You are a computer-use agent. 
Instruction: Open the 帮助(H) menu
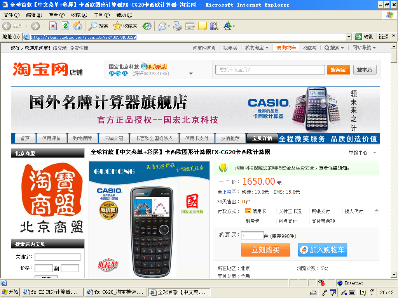[124, 15]
